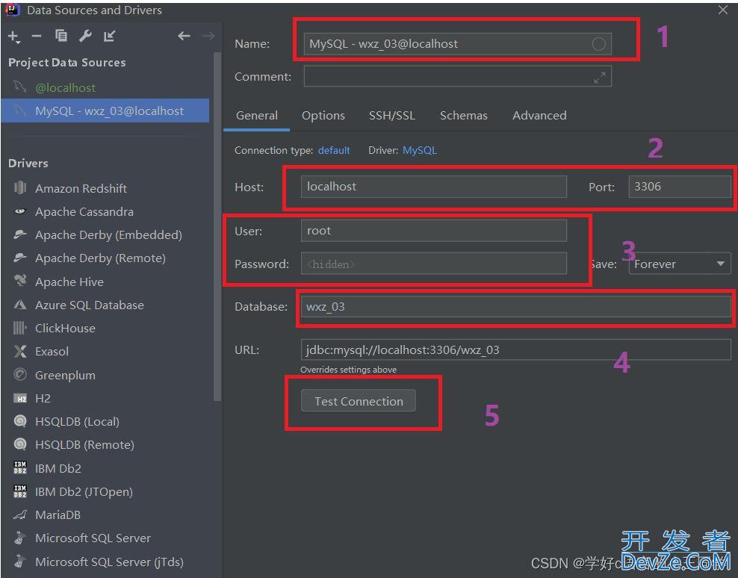
Task: Click the Azure SQL Database icon
Action: pos(19,305)
